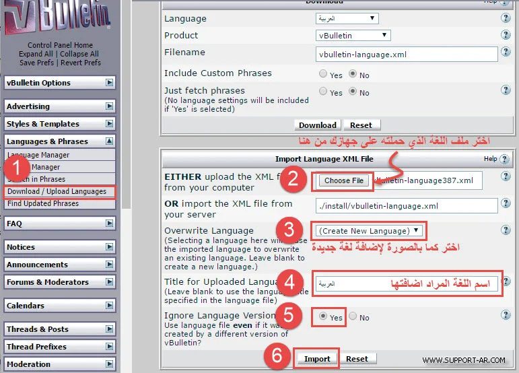Click the Import button
519x373 pixels.
[x=317, y=359]
